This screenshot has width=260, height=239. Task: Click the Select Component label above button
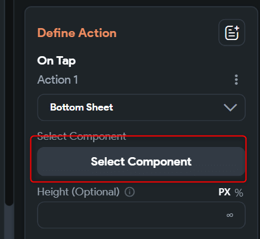(x=82, y=136)
